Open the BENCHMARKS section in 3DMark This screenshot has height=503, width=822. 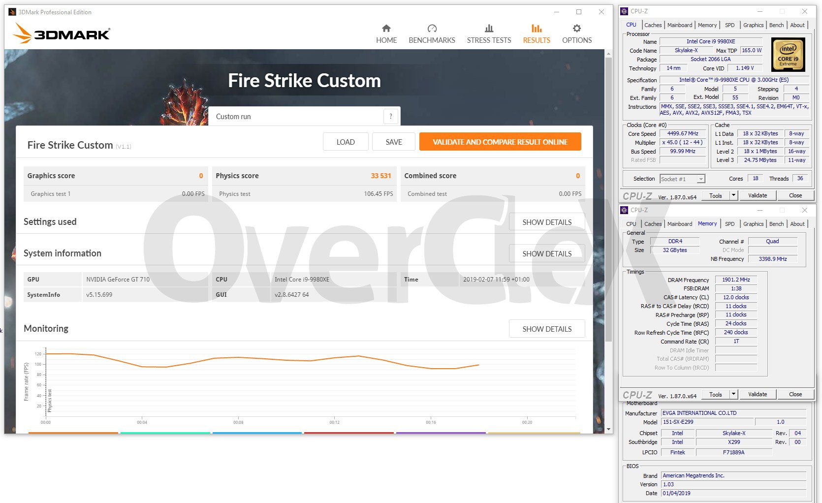click(x=432, y=34)
